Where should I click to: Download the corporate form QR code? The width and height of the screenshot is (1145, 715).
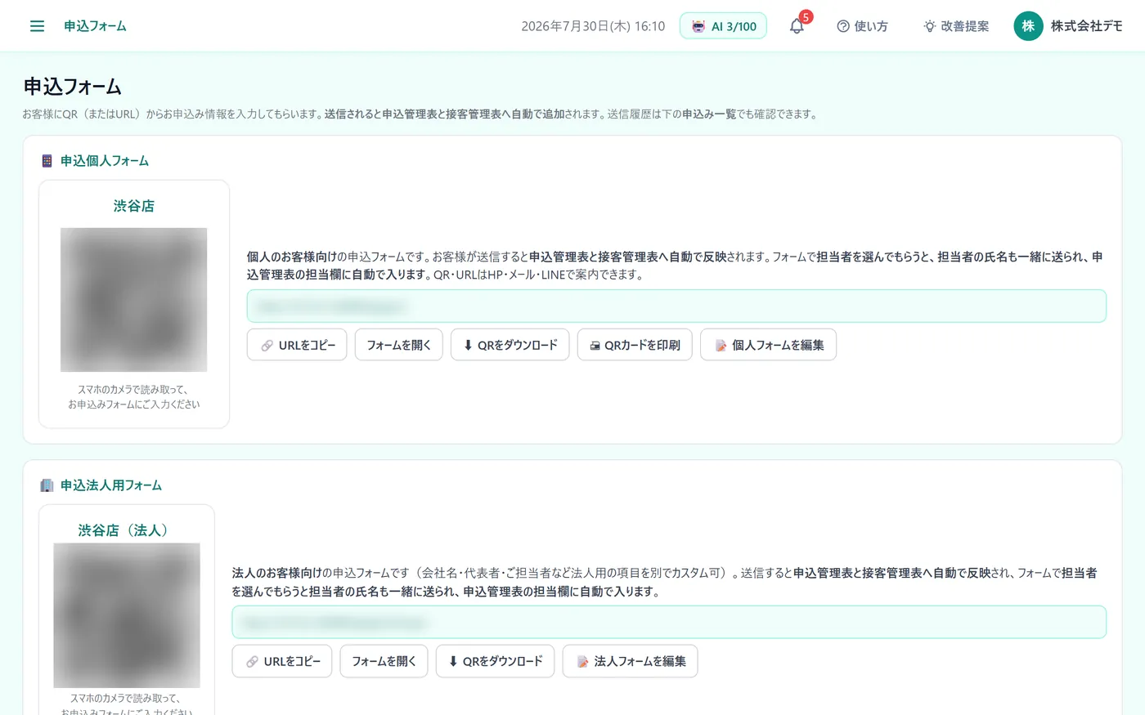point(495,661)
